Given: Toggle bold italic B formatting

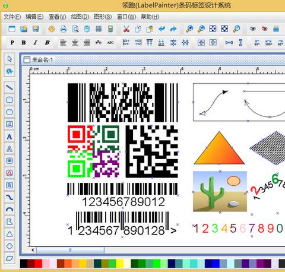Looking at the screenshot, I should pyautogui.click(x=47, y=43).
